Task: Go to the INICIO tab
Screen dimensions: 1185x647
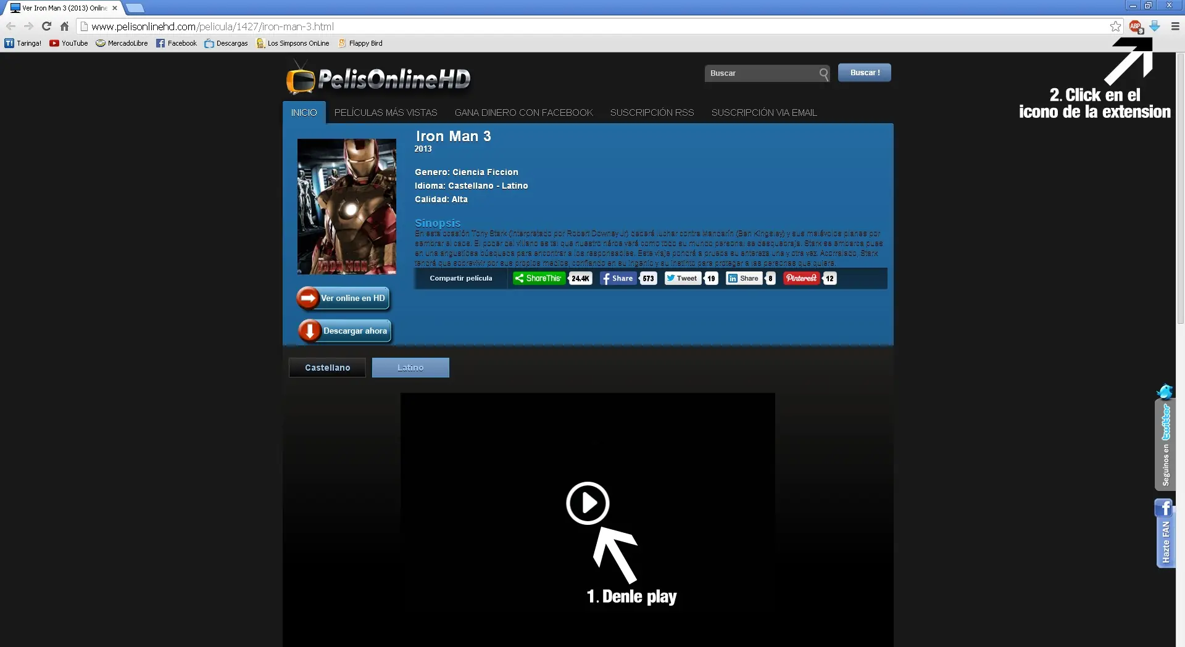Action: (x=304, y=113)
